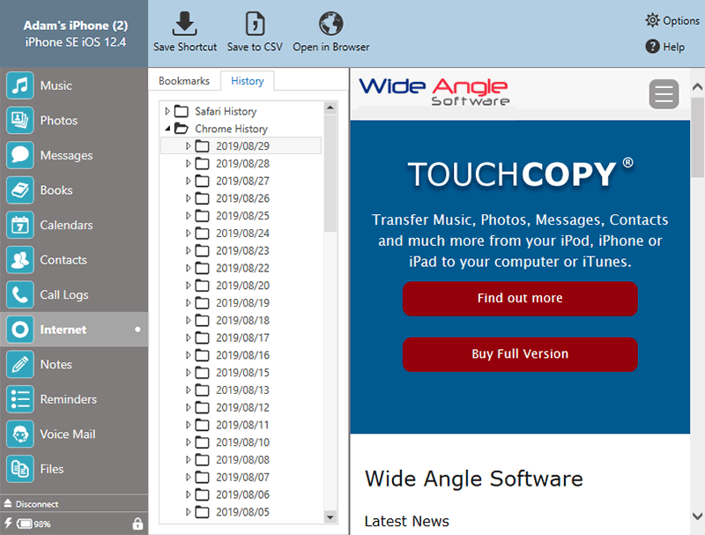The width and height of the screenshot is (705, 535).
Task: Open Help question mark icon
Action: [x=652, y=47]
